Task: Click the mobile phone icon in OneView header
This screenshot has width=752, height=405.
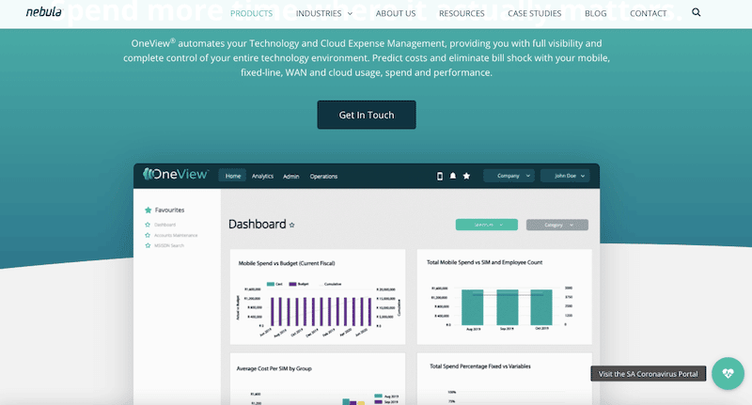Action: tap(439, 176)
